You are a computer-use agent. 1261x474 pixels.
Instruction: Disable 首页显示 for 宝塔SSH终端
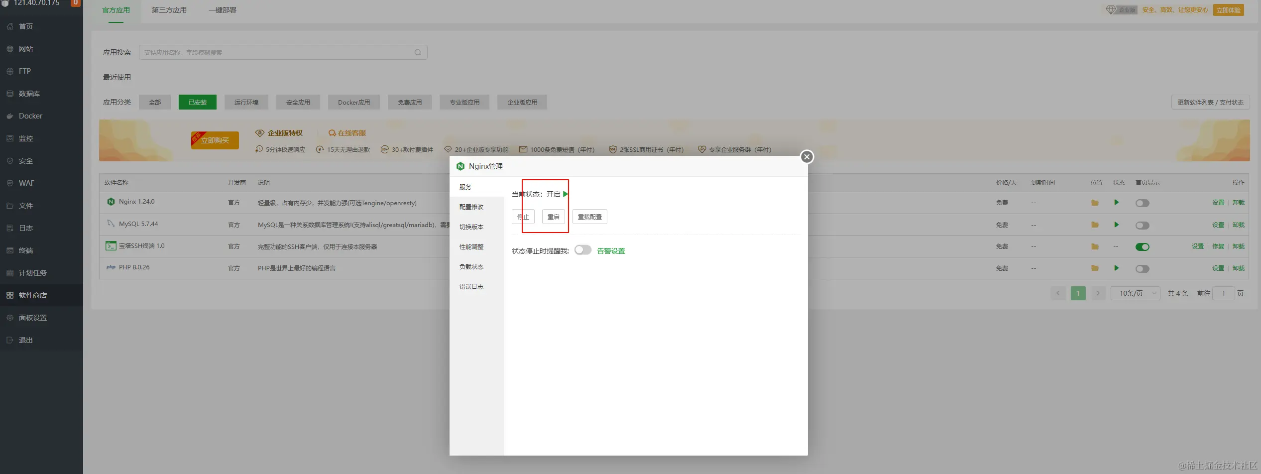(1143, 247)
